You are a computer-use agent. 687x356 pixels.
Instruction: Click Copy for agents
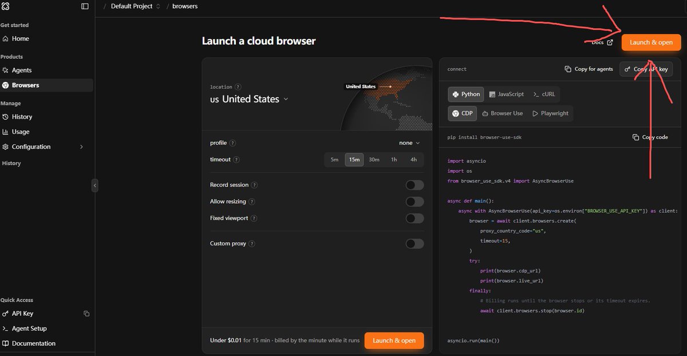589,69
